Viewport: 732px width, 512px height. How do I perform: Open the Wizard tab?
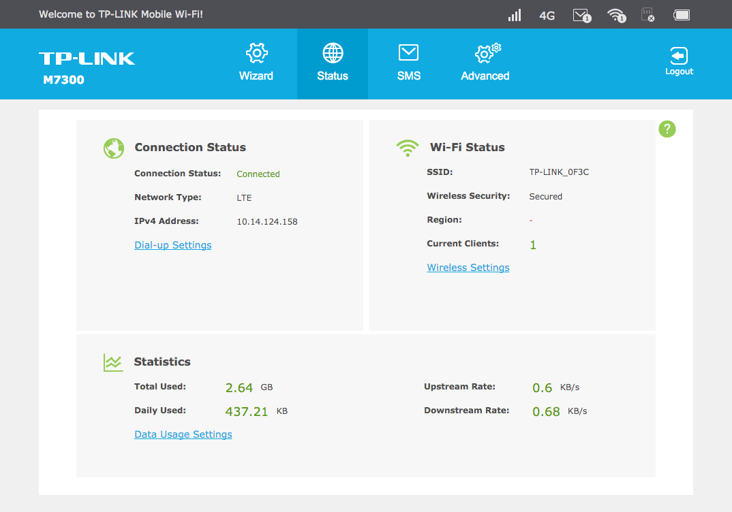coord(256,63)
